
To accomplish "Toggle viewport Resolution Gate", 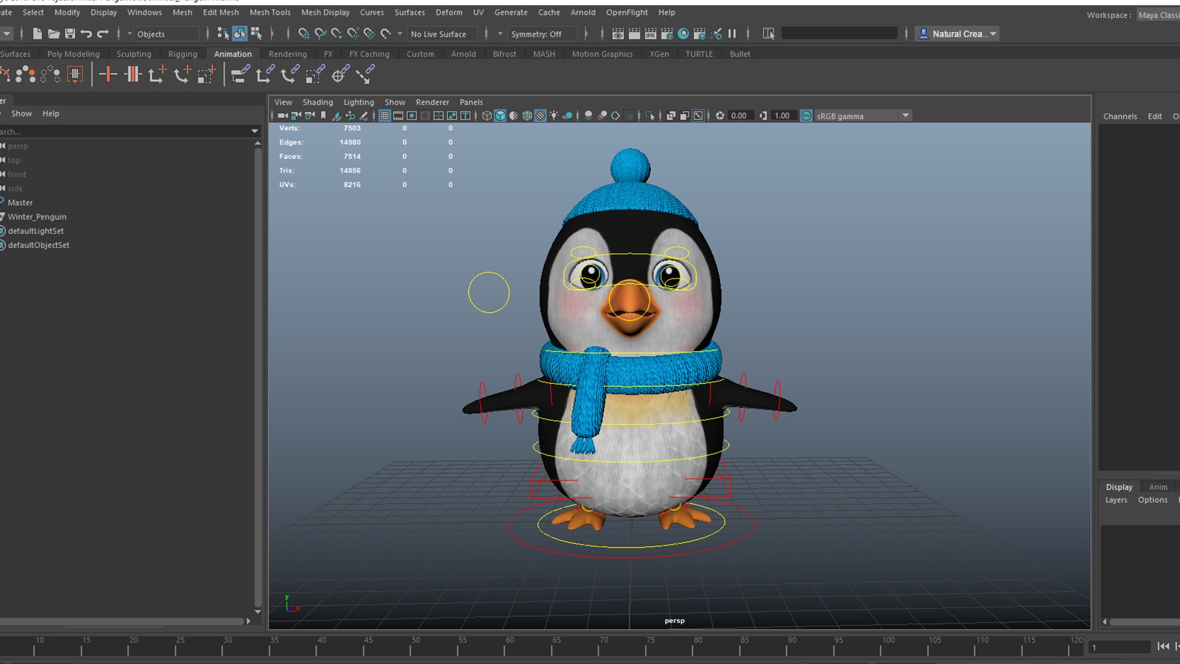I will (412, 116).
